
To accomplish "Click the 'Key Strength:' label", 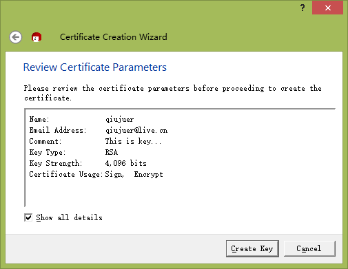I will point(56,163).
